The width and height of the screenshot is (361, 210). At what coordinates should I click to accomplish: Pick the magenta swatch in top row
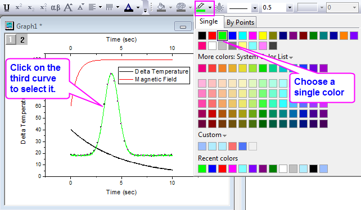(x=252, y=35)
